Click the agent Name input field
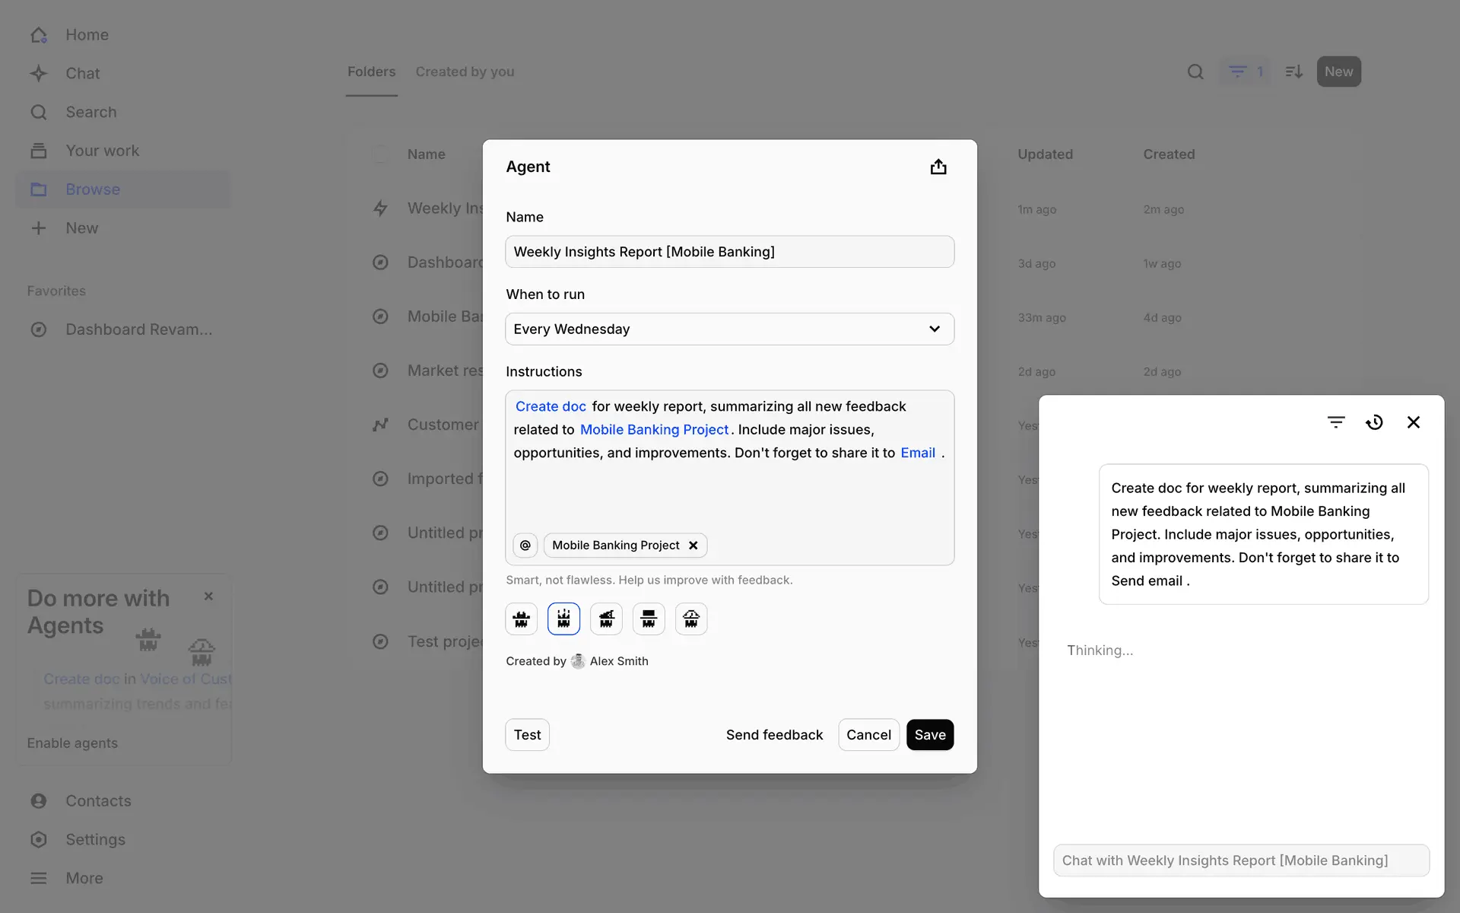The height and width of the screenshot is (913, 1460). pos(729,252)
